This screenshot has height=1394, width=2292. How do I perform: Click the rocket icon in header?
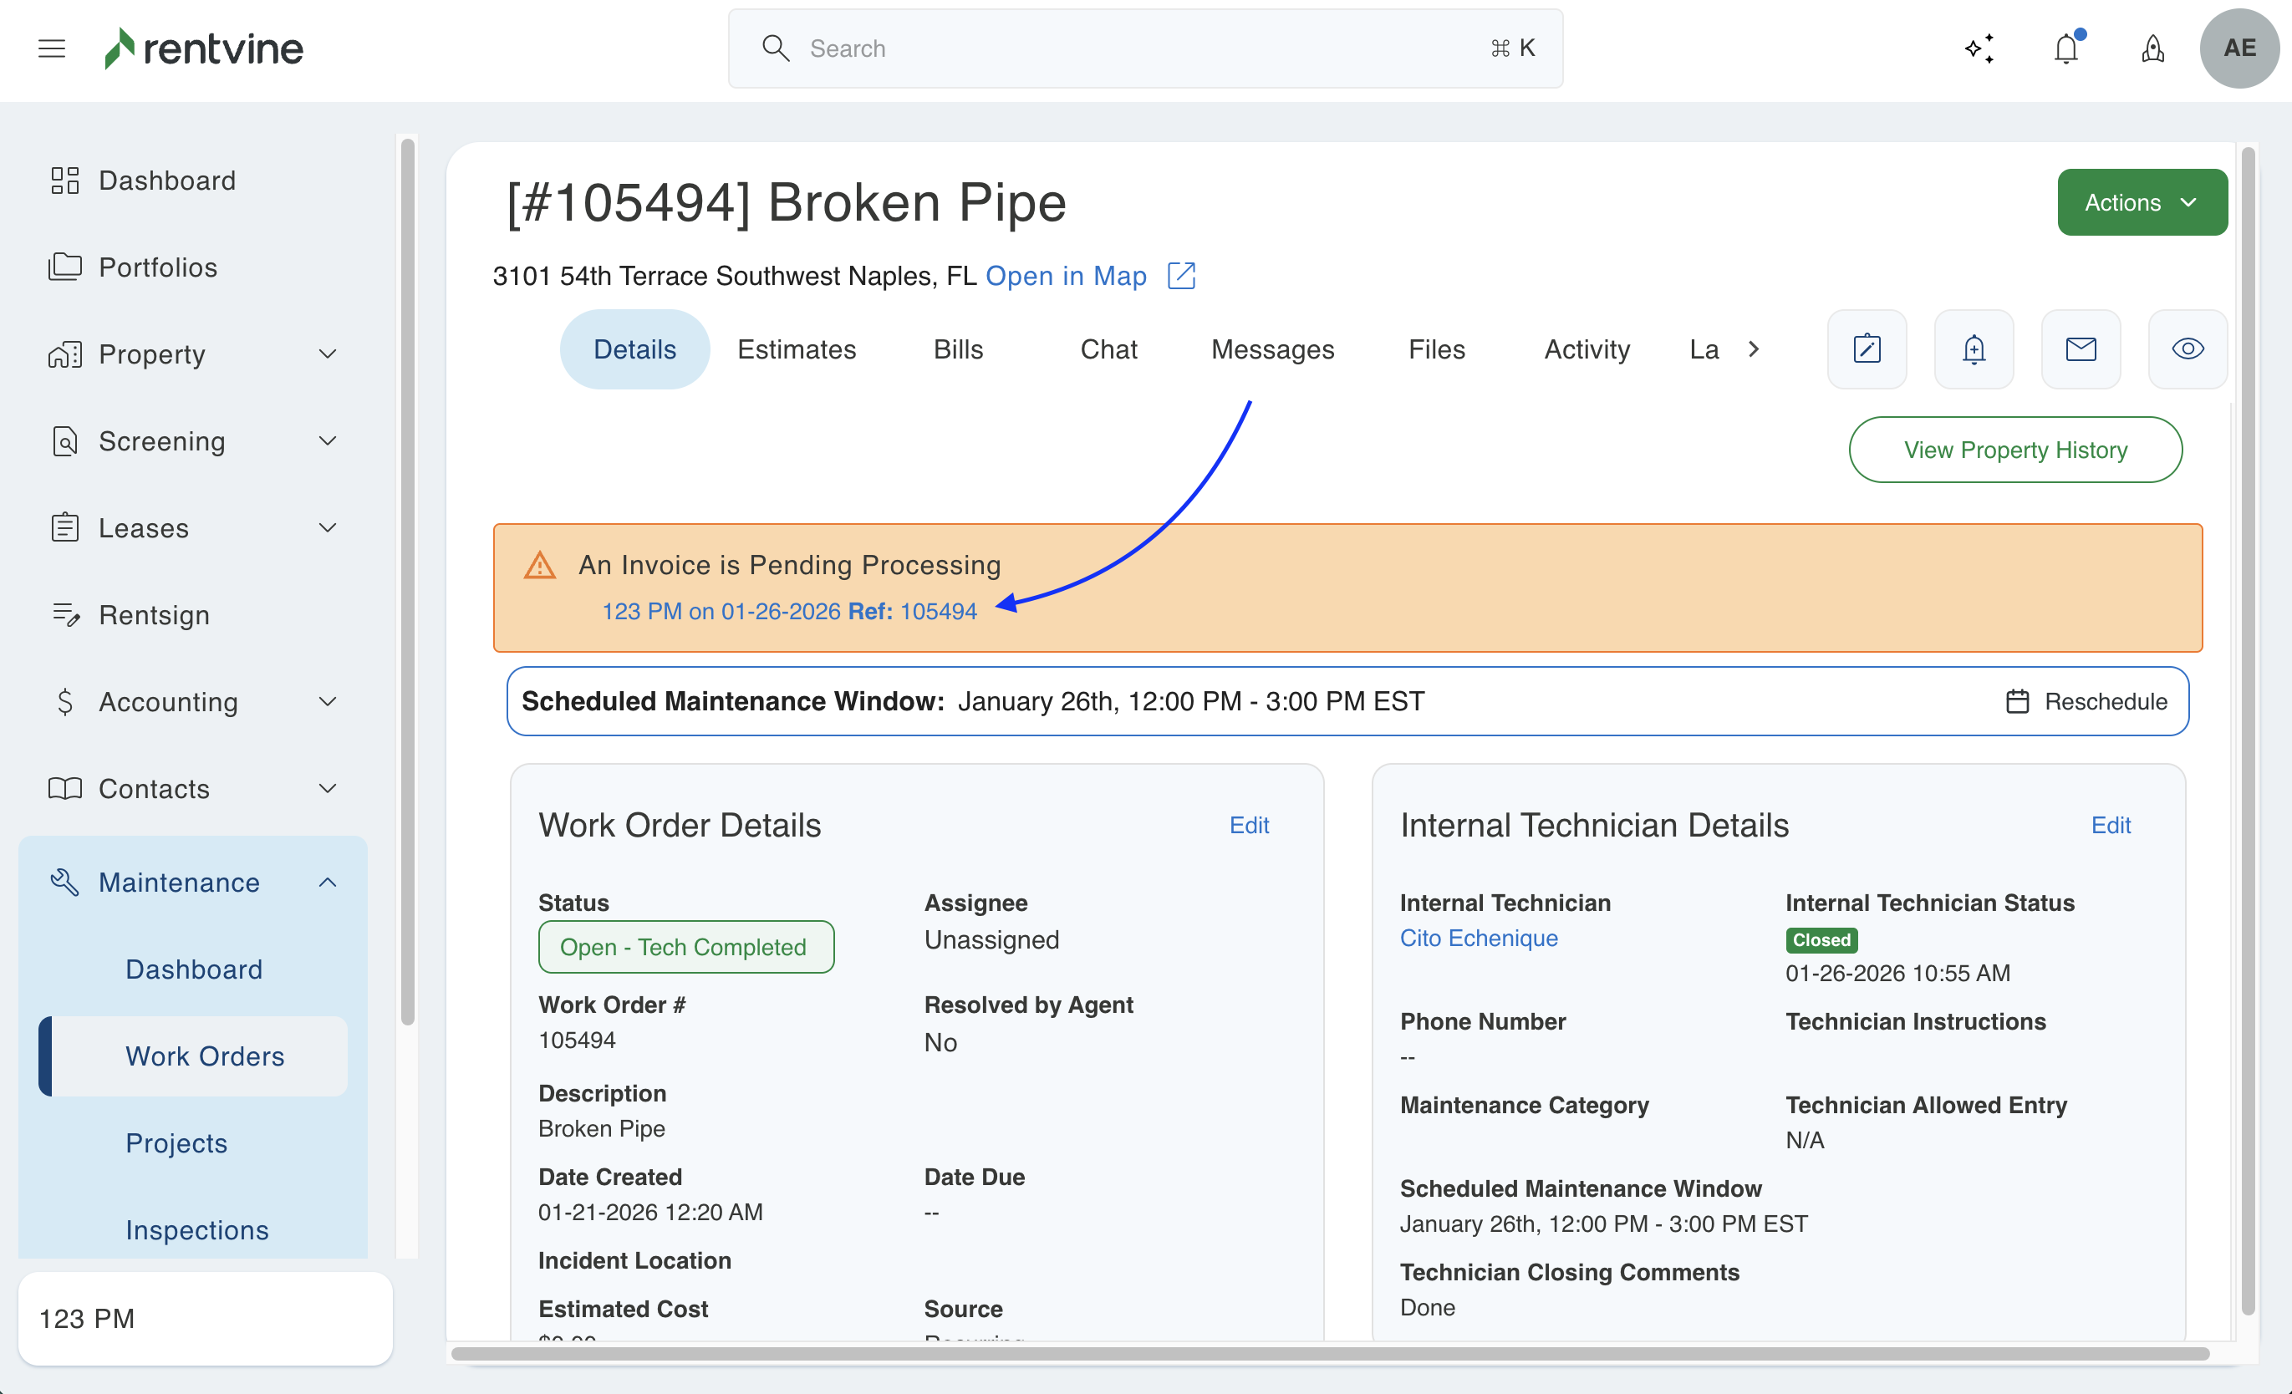[2152, 48]
